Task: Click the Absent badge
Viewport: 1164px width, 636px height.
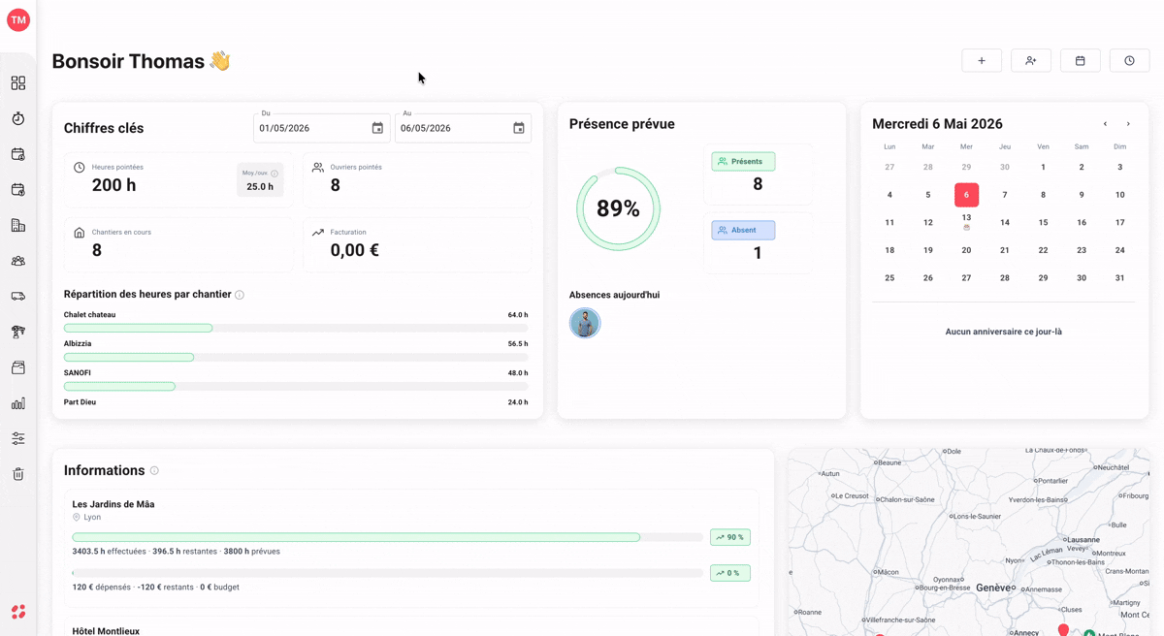Action: click(x=743, y=231)
